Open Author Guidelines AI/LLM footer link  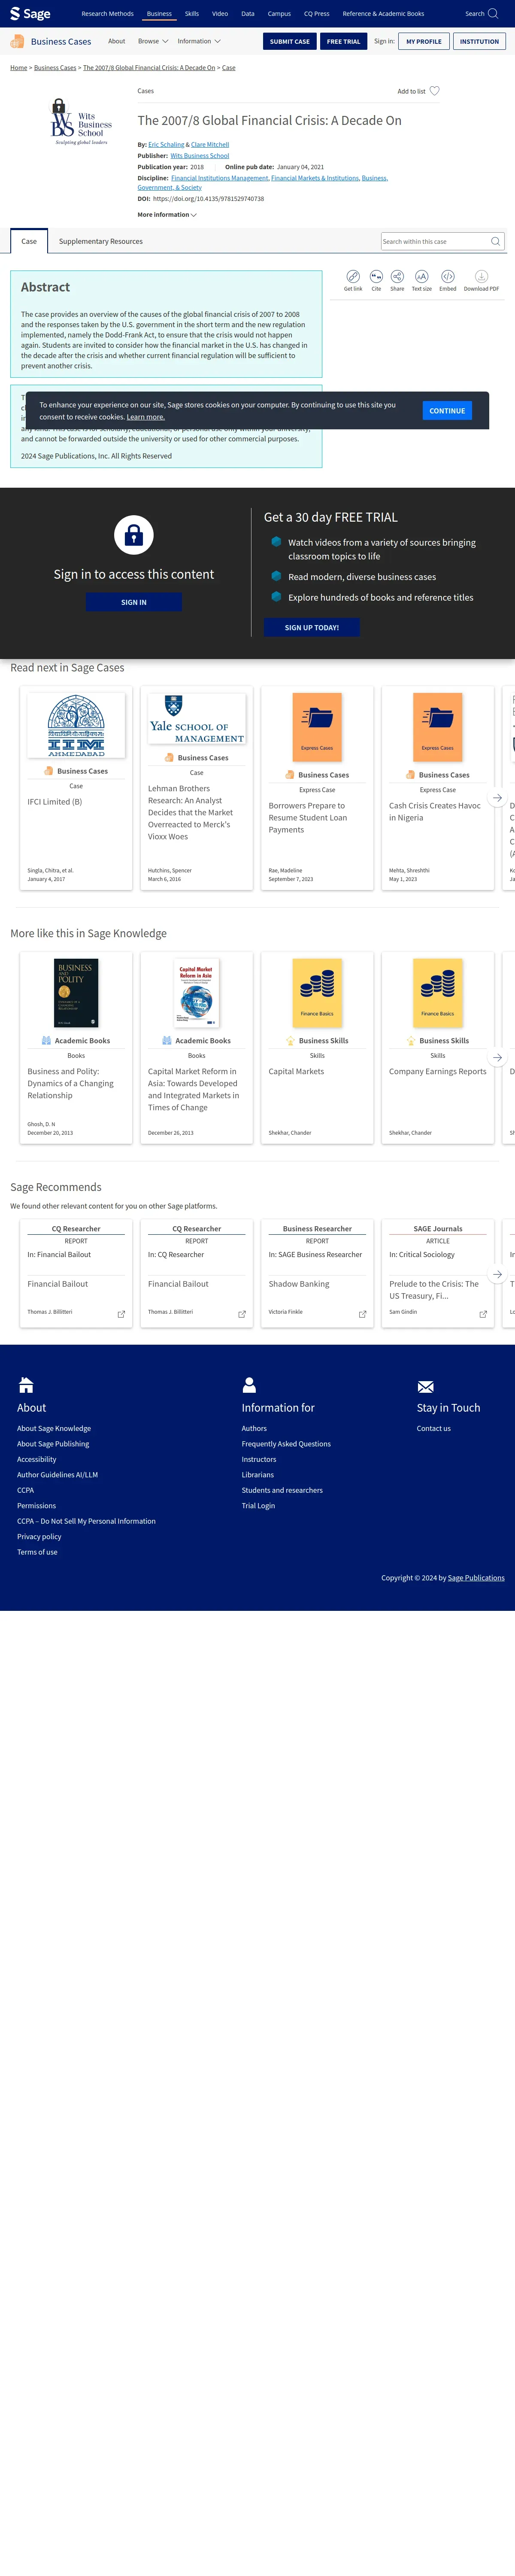57,1475
